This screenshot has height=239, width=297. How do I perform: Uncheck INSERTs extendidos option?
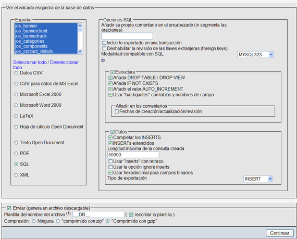[110, 143]
